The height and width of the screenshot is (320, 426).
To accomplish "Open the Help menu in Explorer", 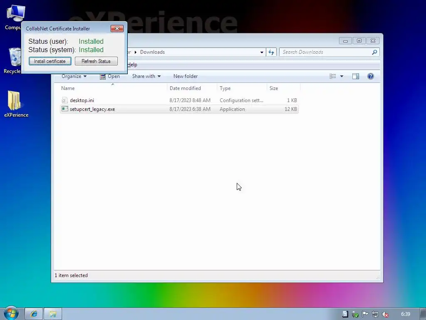I will point(132,65).
